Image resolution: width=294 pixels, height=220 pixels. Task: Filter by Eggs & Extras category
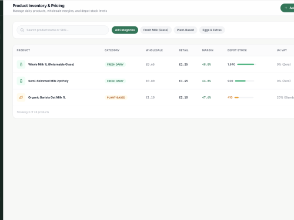(x=212, y=30)
